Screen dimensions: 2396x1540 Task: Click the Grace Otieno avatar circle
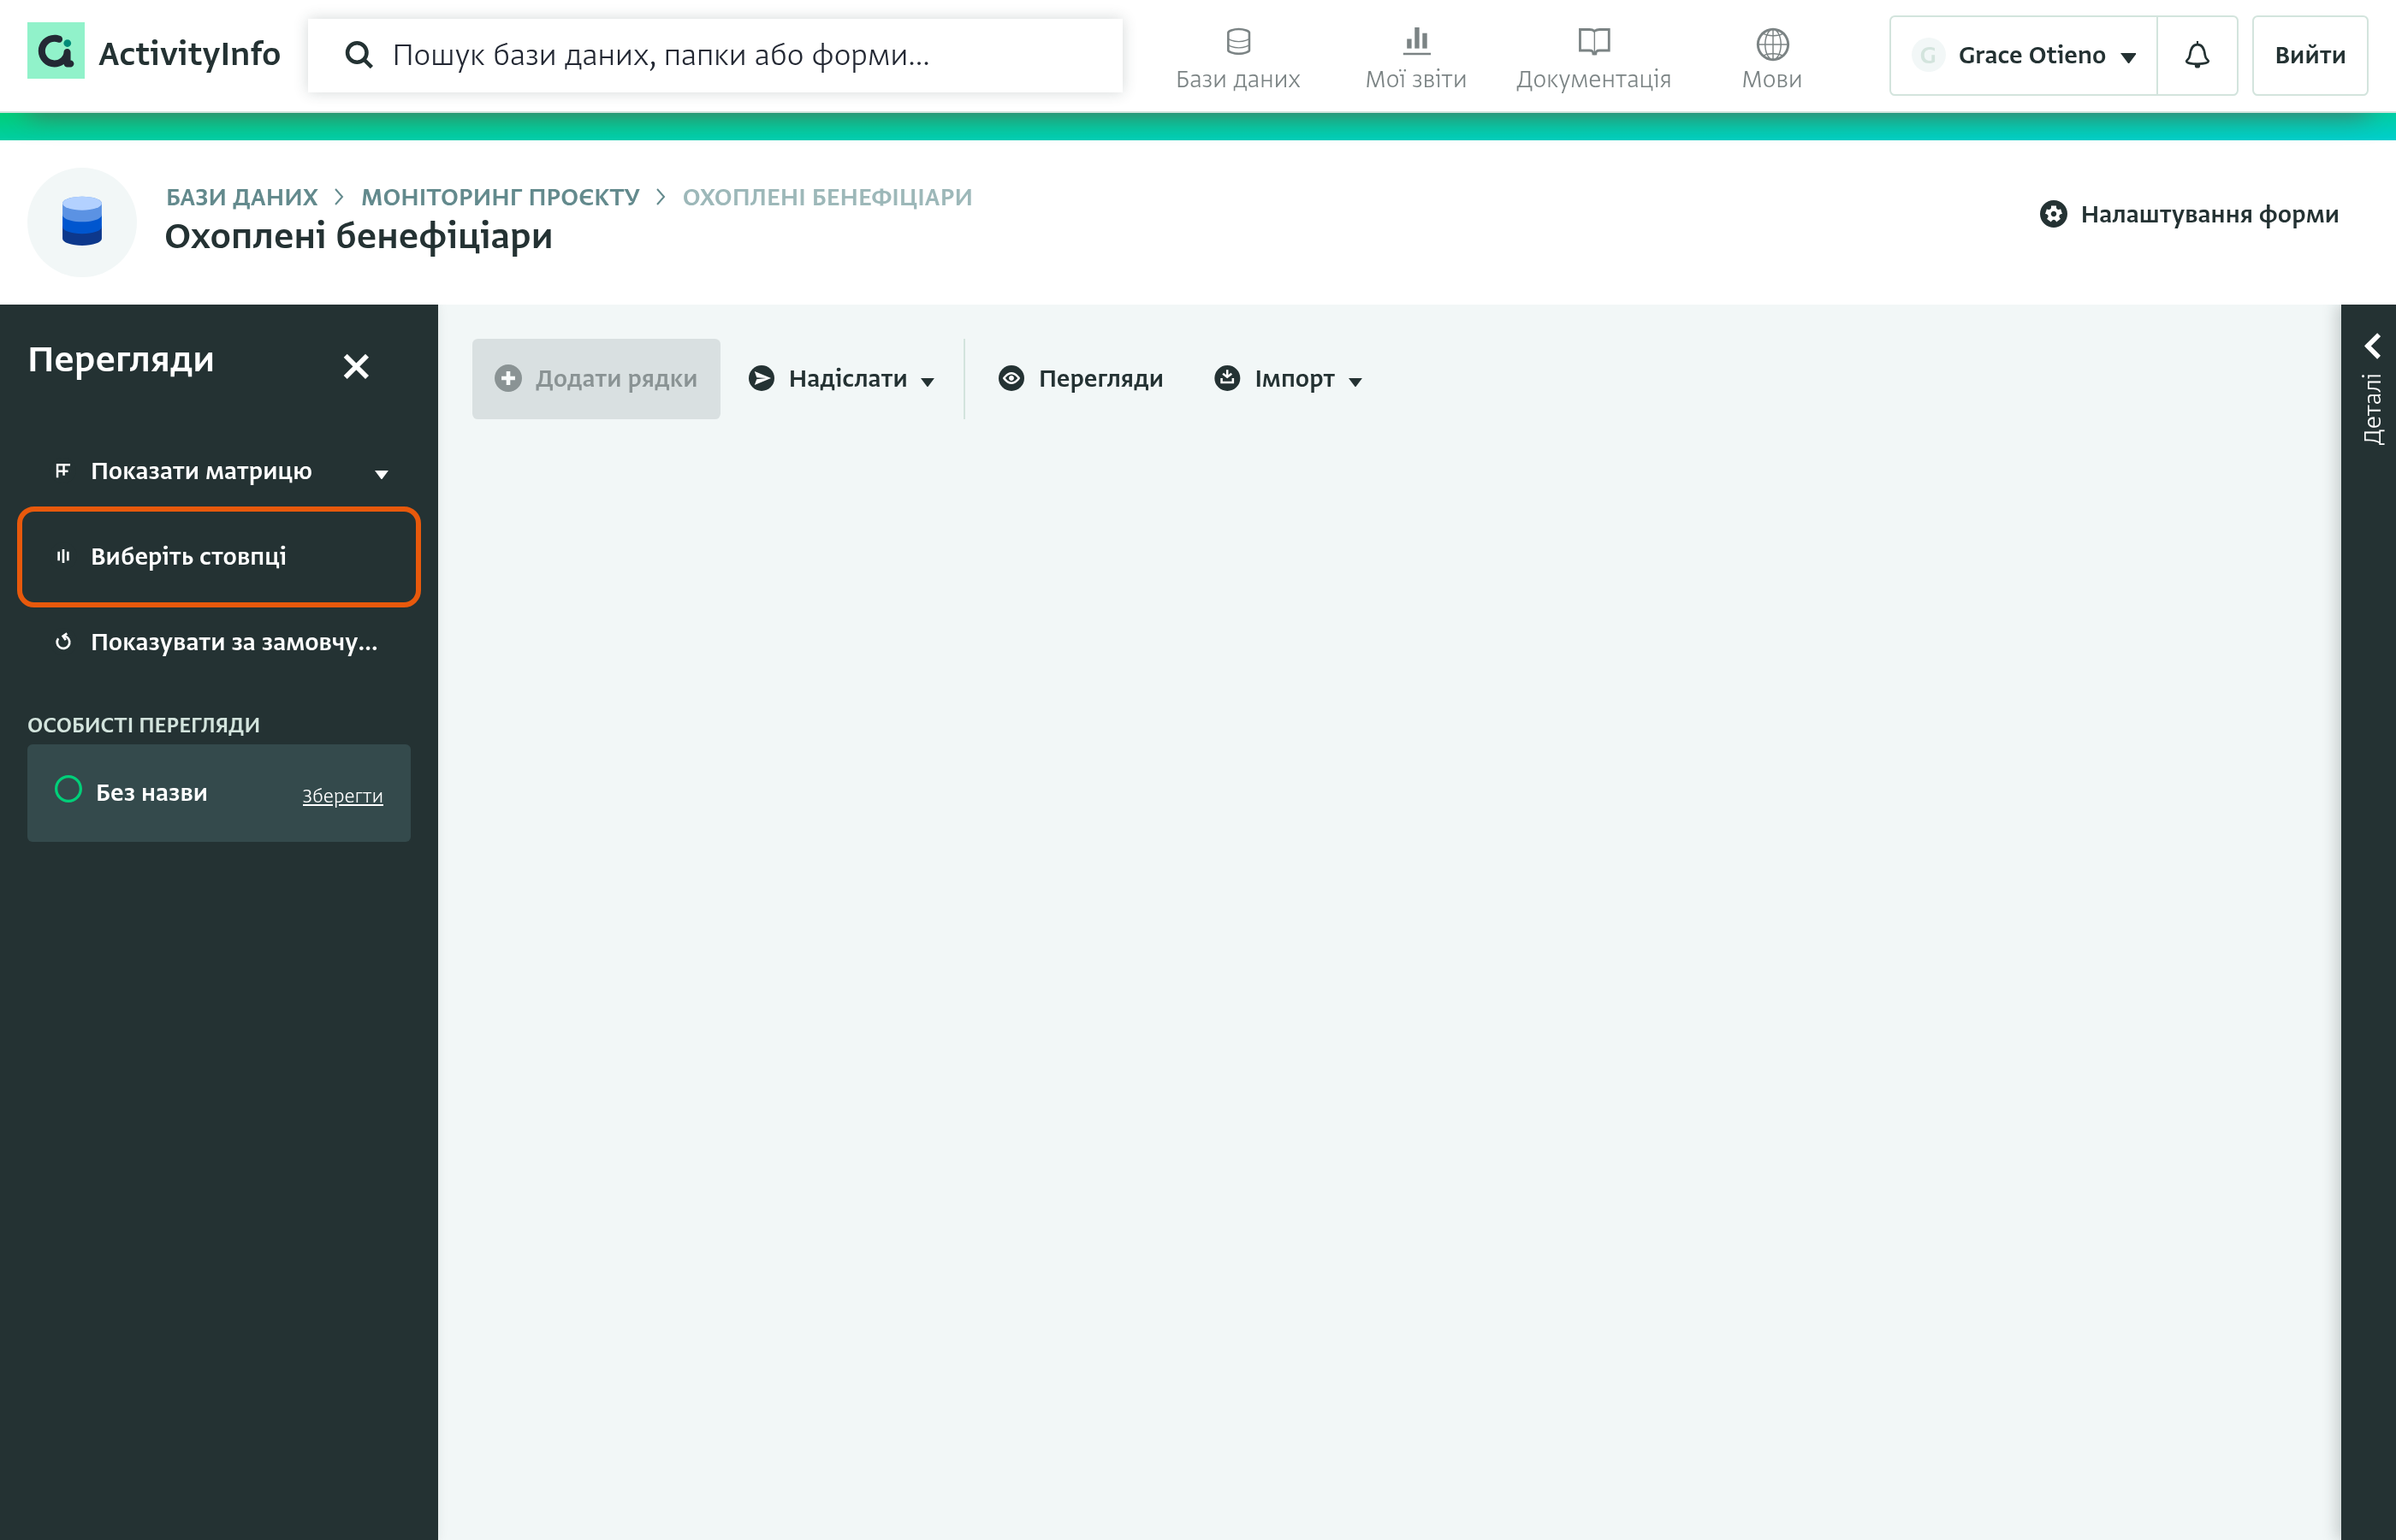[1927, 55]
